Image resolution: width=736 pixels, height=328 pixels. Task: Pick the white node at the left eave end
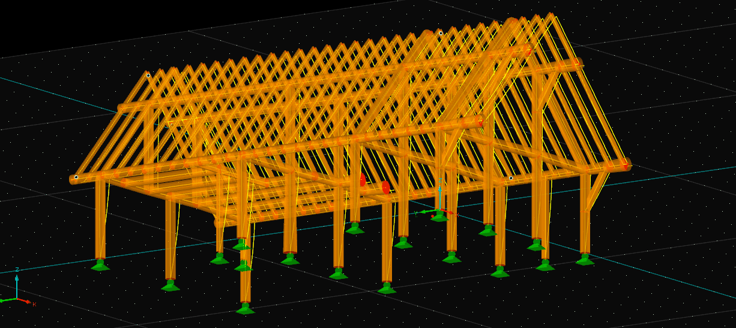[76, 177]
